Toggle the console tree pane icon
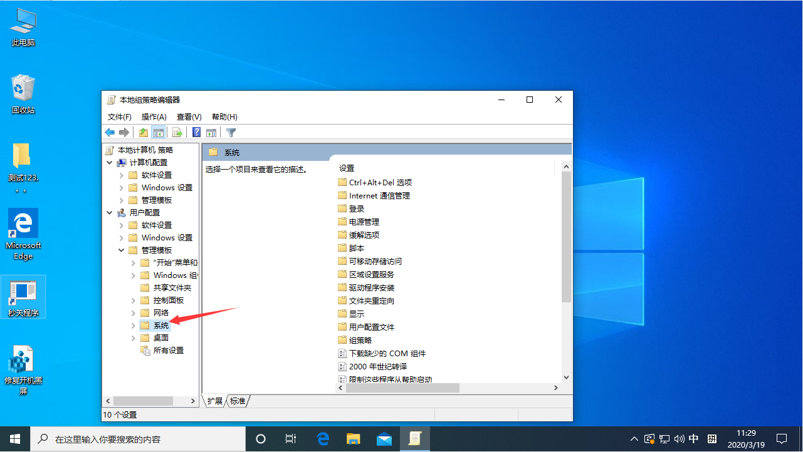The image size is (803, 452). (158, 132)
